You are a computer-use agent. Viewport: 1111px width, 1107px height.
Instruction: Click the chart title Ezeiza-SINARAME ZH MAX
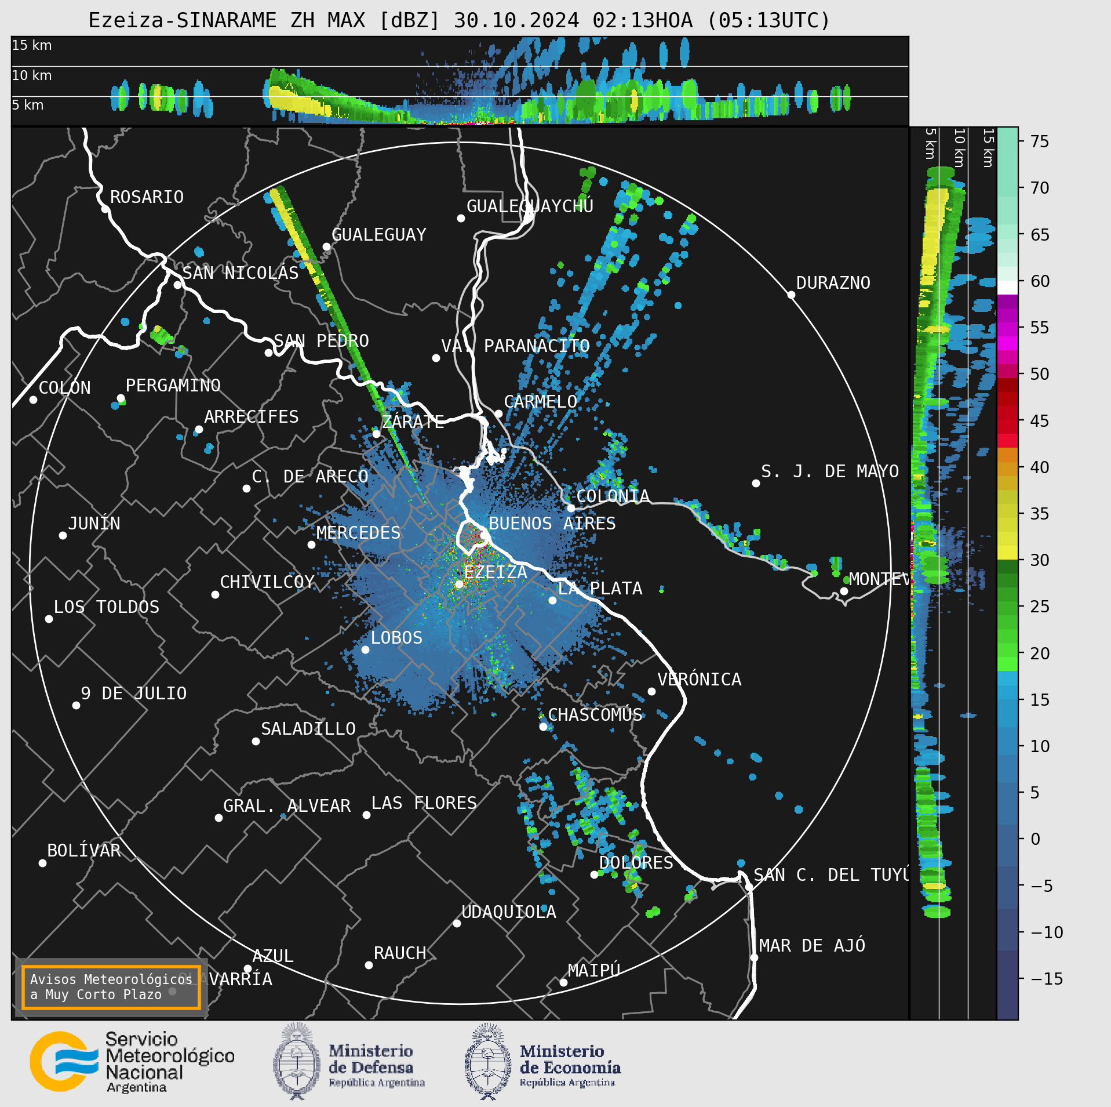click(x=459, y=20)
